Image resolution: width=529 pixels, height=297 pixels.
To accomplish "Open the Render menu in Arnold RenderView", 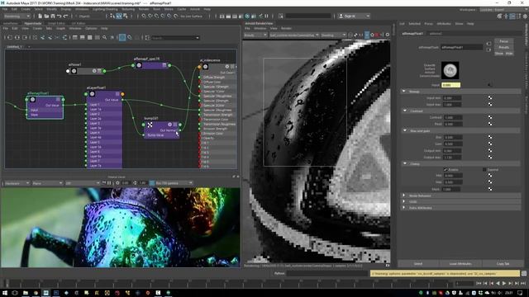I will (x=286, y=29).
